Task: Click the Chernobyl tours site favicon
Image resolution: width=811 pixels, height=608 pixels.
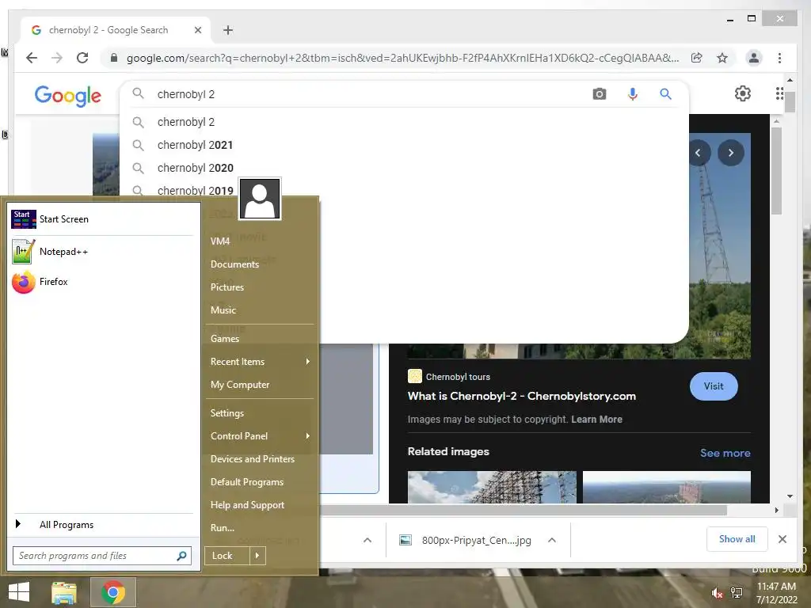Action: point(415,376)
